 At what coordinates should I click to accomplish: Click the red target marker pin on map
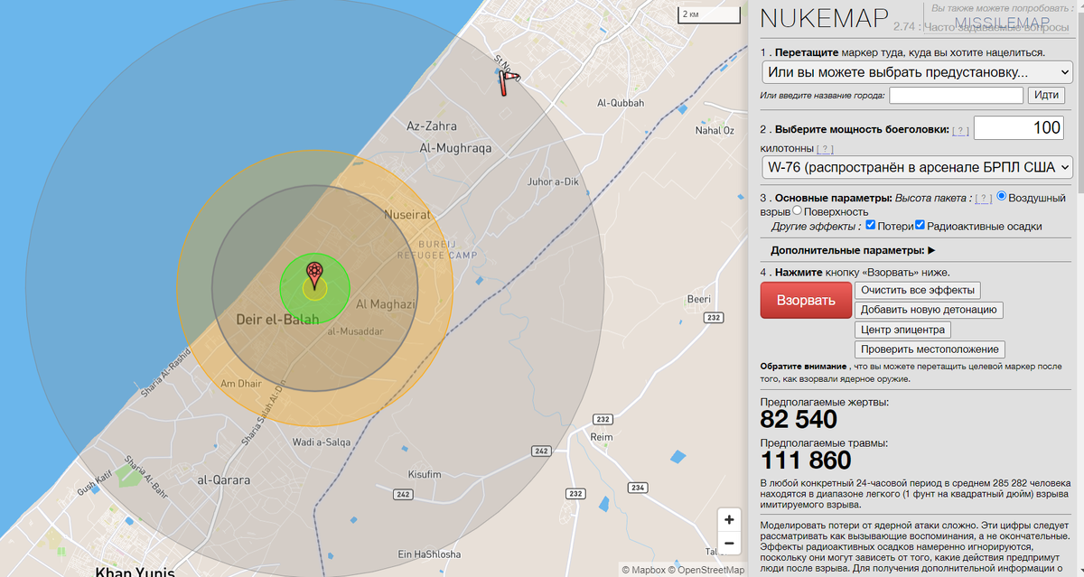[314, 275]
